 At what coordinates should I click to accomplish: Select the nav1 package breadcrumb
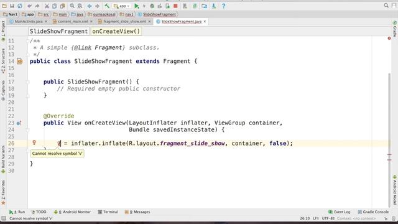(126, 14)
